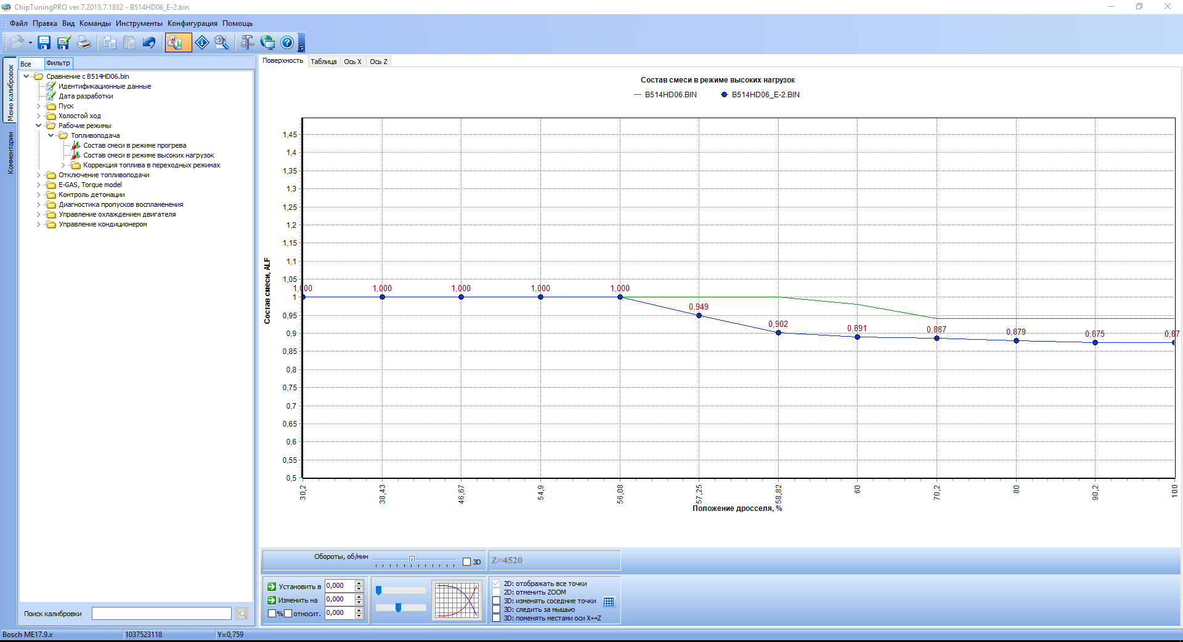Expand Диагностика пропусков воспламенения folder
The width and height of the screenshot is (1183, 642).
[x=39, y=204]
